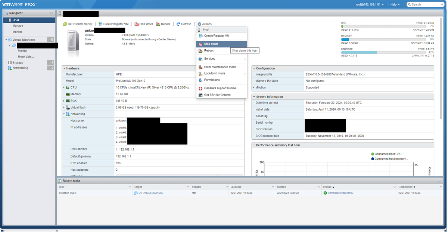Collapse the Performance summary last hour panel

[254, 145]
